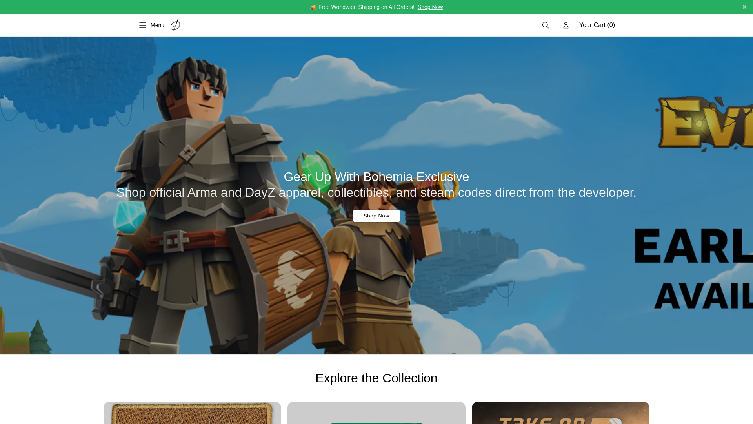This screenshot has width=753, height=424.
Task: Click the Explore the Collection heading
Action: point(376,378)
